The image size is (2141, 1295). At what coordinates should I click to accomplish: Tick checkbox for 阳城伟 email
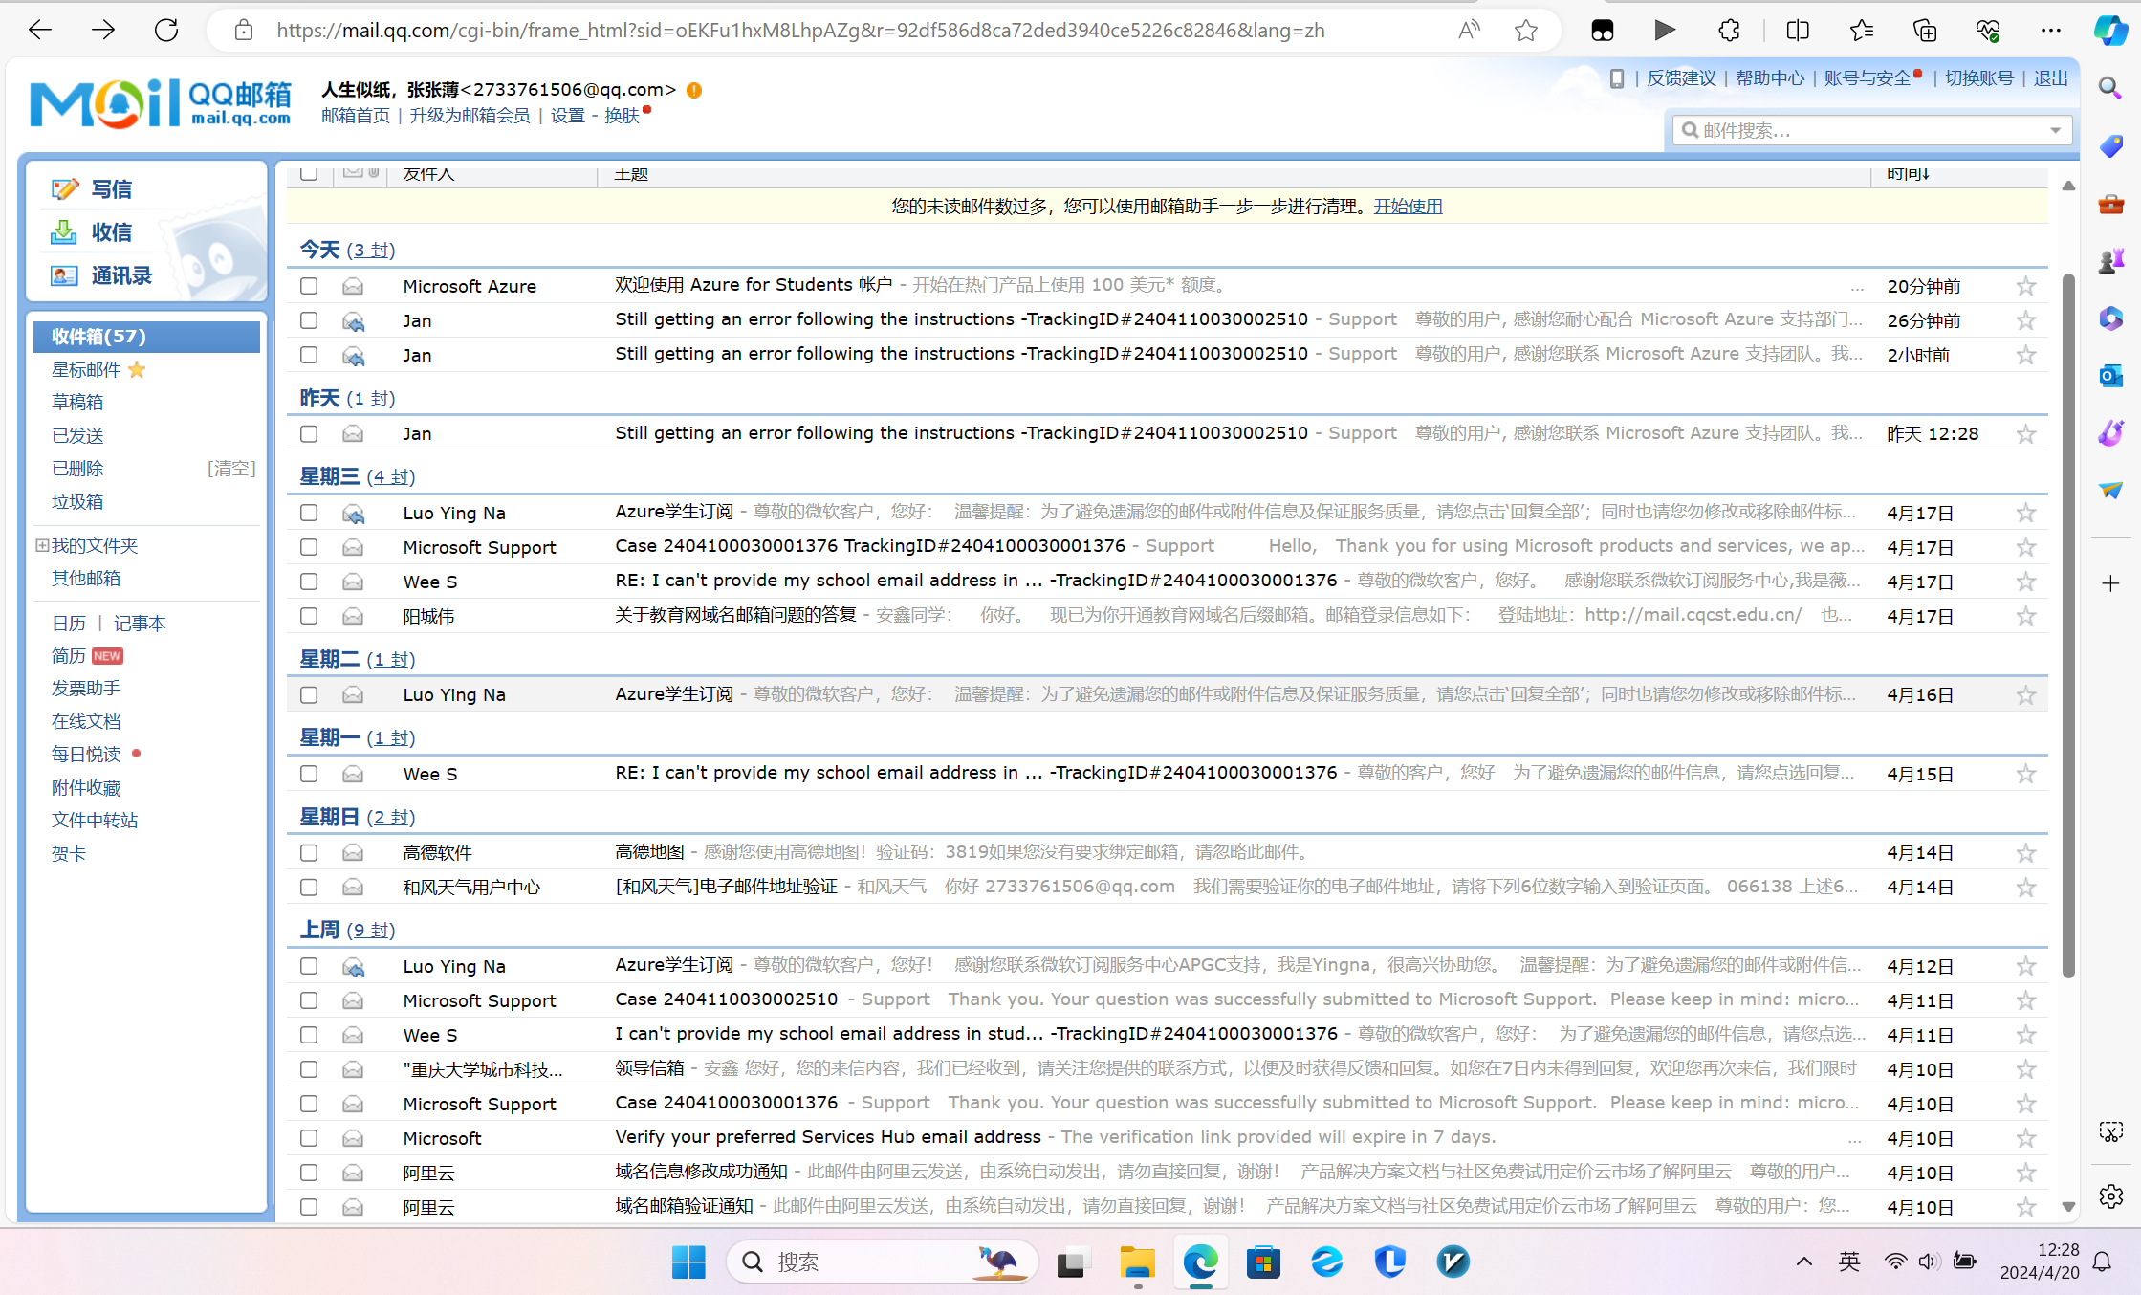308,616
